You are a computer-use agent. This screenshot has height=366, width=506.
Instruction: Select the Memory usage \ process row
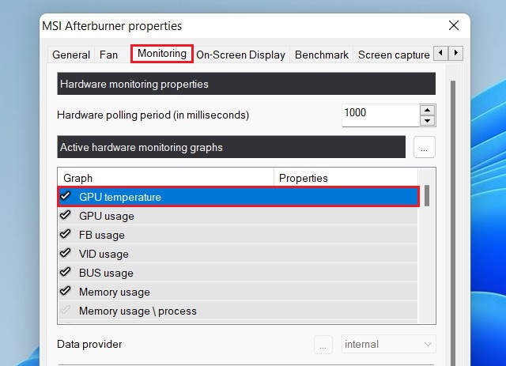238,311
